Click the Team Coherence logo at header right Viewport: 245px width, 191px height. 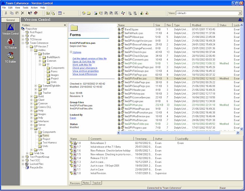coord(240,20)
